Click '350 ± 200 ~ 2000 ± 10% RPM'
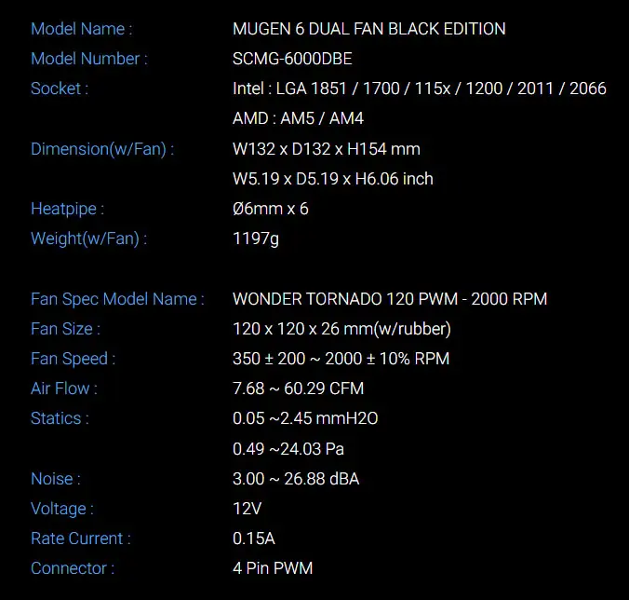Screen dimensions: 629x600 (341, 359)
